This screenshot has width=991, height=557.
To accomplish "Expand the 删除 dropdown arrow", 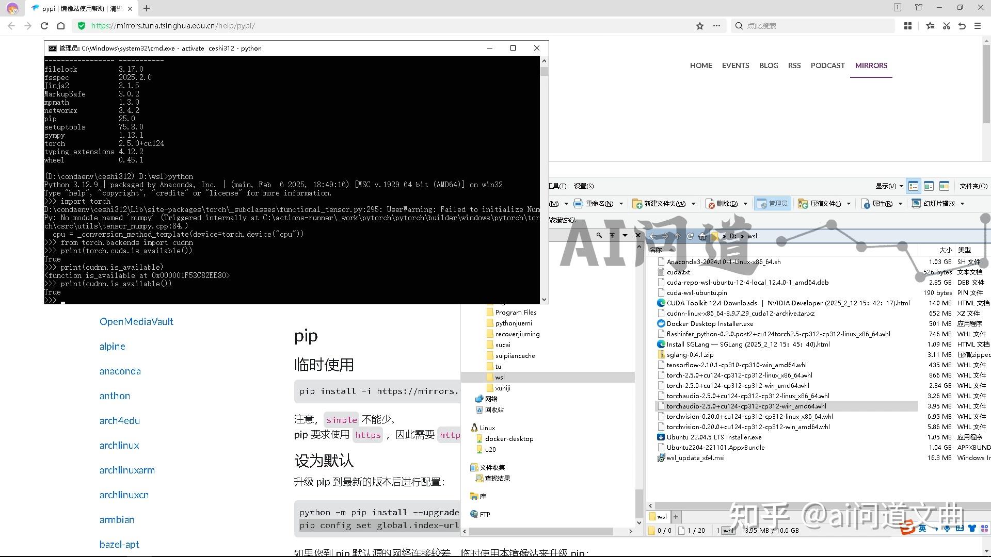I will (x=745, y=204).
